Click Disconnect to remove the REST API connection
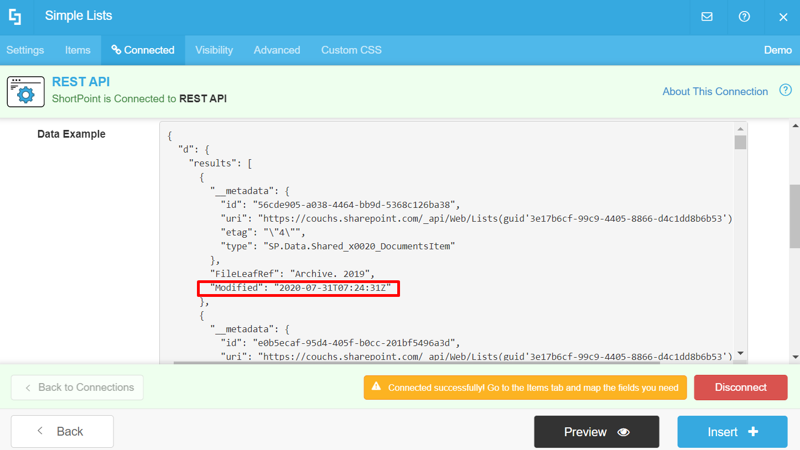This screenshot has height=450, width=800. point(740,387)
